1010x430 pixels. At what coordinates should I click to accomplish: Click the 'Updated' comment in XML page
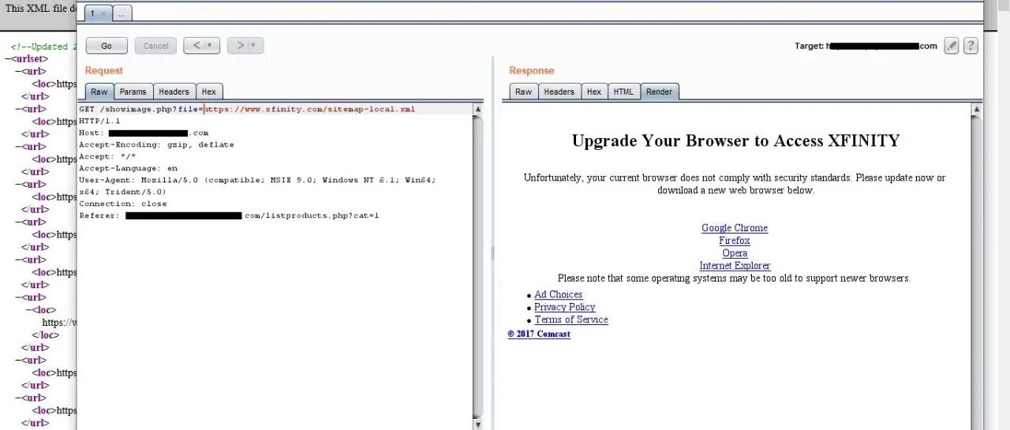tap(44, 47)
